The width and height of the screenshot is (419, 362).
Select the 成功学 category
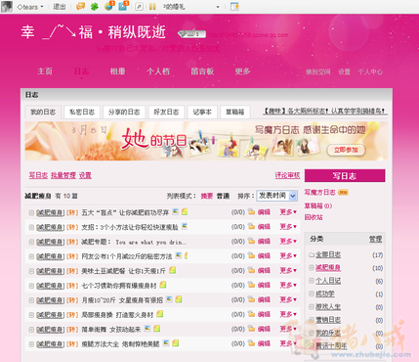click(x=325, y=294)
